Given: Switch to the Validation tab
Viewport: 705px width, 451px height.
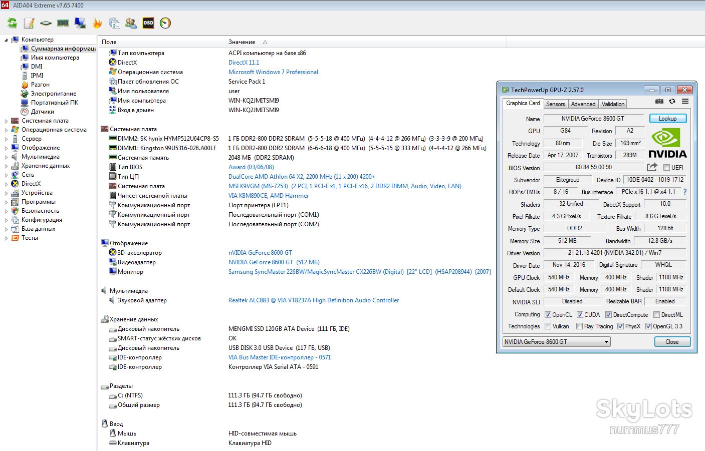Looking at the screenshot, I should tap(613, 104).
